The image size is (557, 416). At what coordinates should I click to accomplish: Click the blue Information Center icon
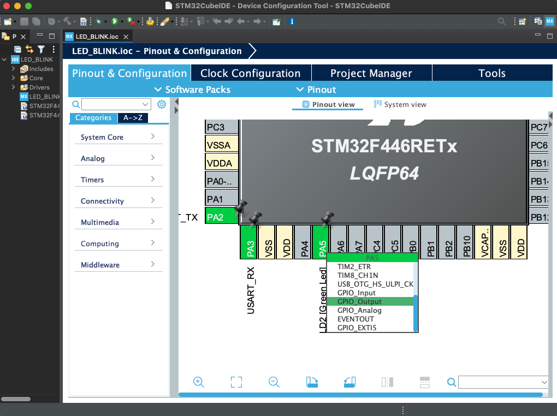click(292, 22)
